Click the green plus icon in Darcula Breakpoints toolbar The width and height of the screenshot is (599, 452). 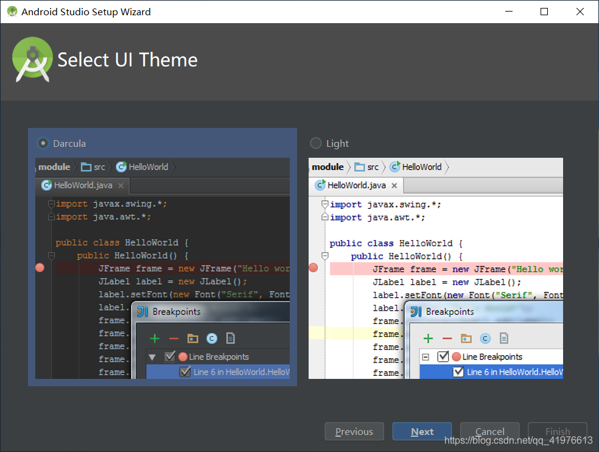coord(155,338)
